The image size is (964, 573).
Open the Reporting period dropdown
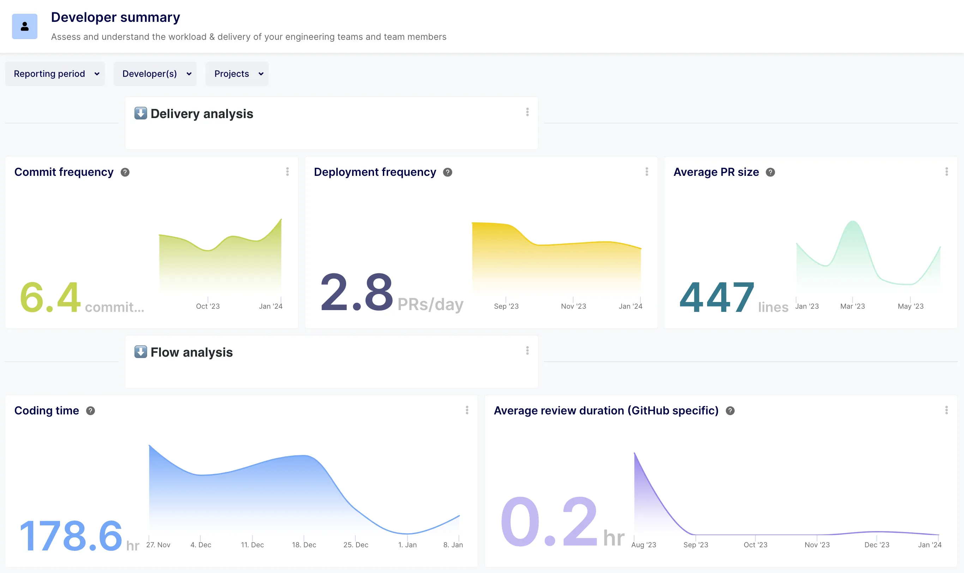(54, 73)
